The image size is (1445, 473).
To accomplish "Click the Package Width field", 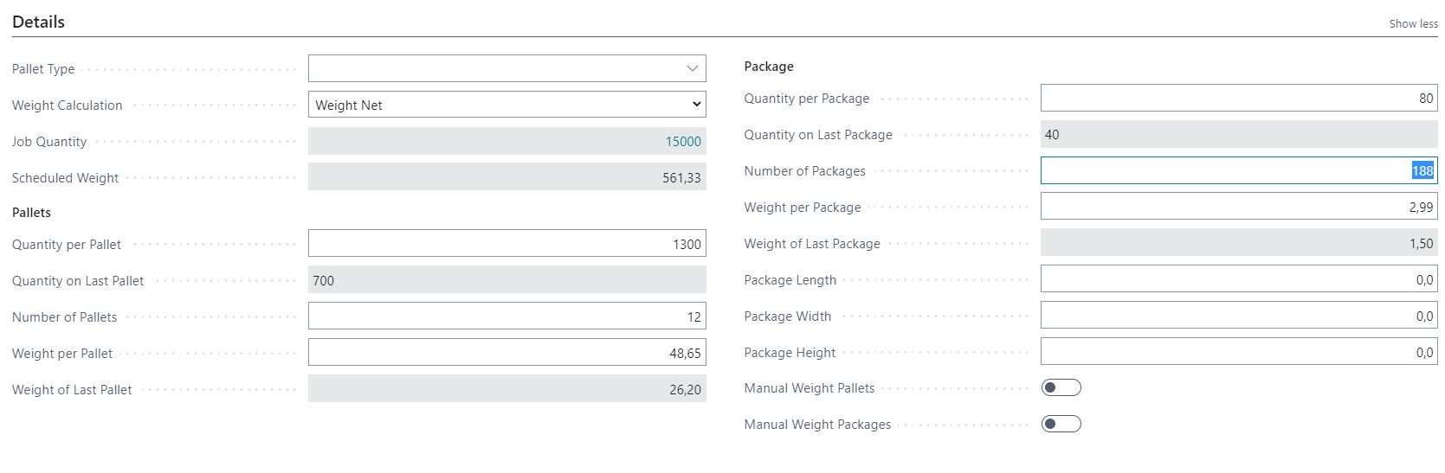I will pos(1239,316).
